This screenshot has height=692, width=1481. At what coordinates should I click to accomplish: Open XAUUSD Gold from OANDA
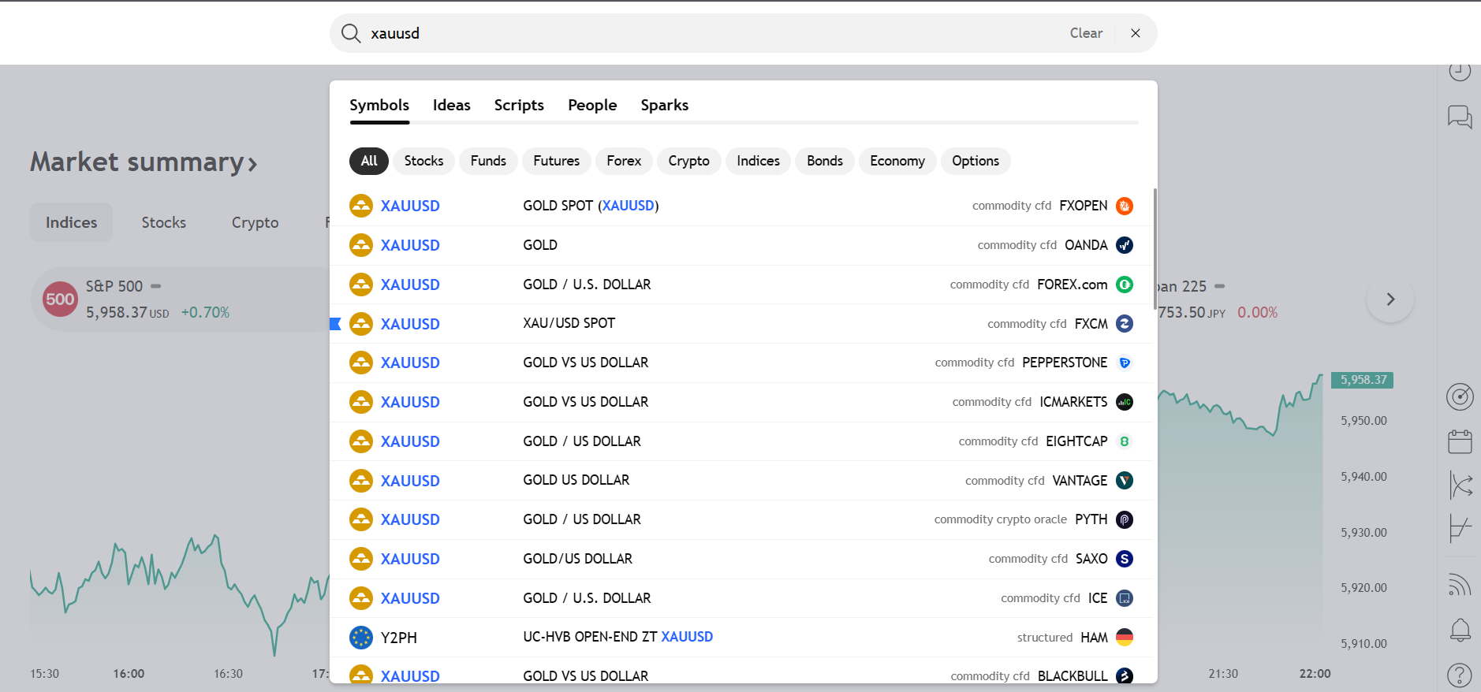(741, 245)
